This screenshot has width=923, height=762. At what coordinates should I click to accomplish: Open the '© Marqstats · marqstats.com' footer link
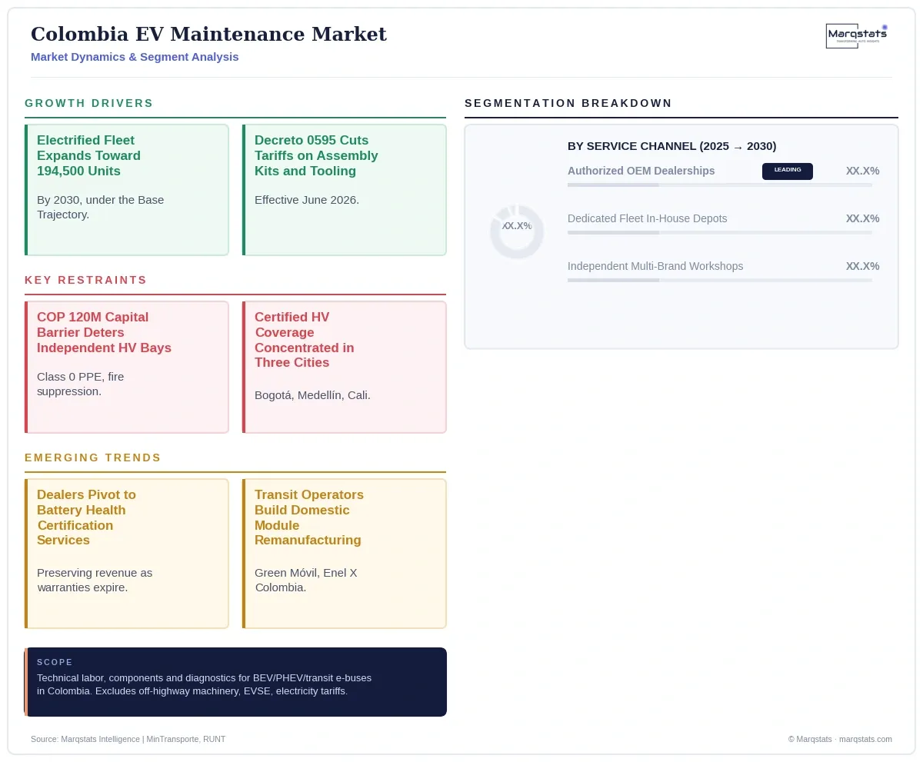840,739
